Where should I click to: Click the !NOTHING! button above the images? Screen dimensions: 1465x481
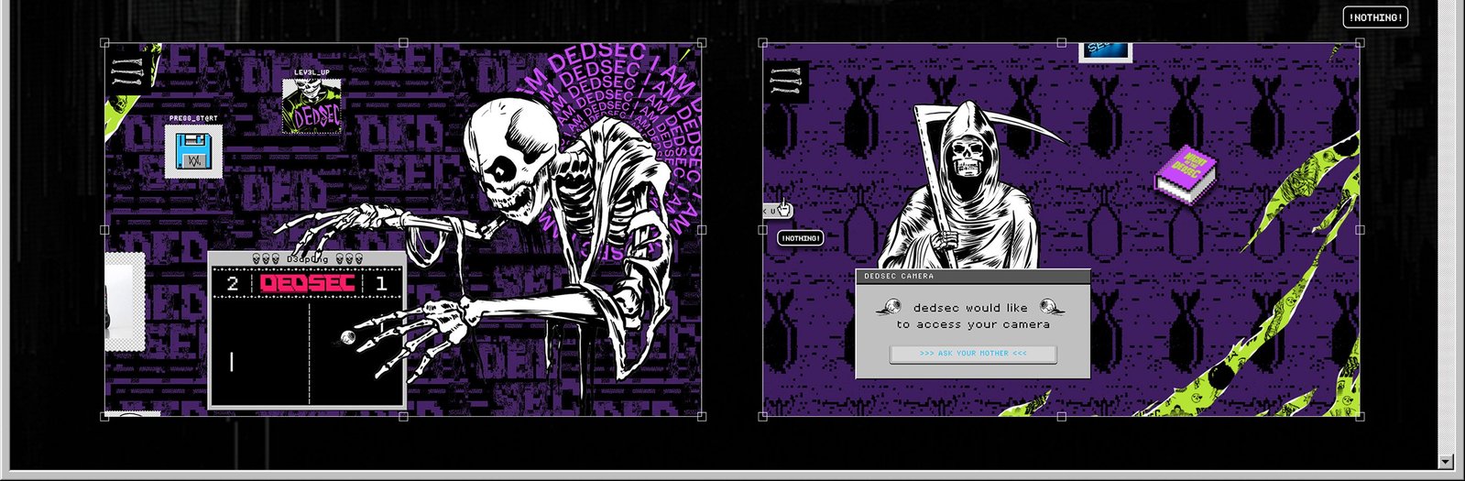[x=1375, y=17]
